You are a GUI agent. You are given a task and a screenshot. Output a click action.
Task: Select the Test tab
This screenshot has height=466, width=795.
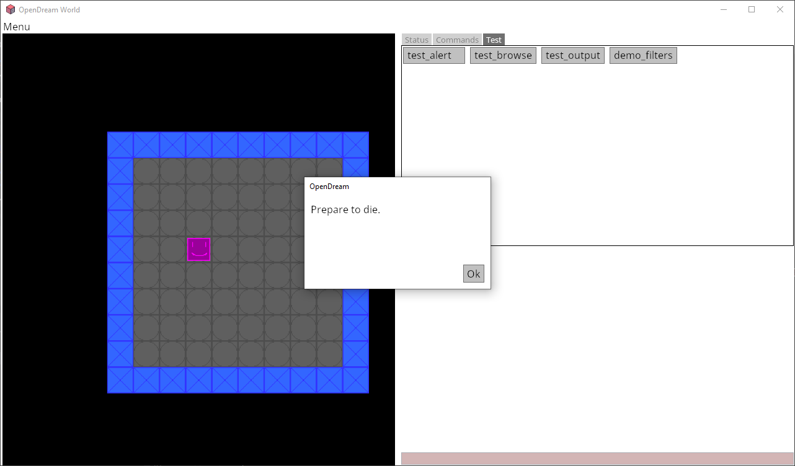(494, 39)
